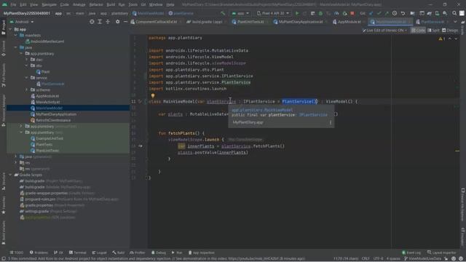Open the Device Manager icon in toolbar

(x=437, y=13)
